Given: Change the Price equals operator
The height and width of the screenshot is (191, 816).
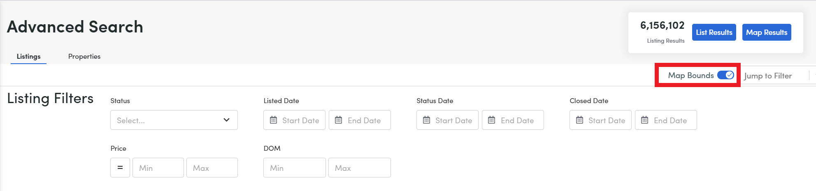Looking at the screenshot, I should point(120,168).
